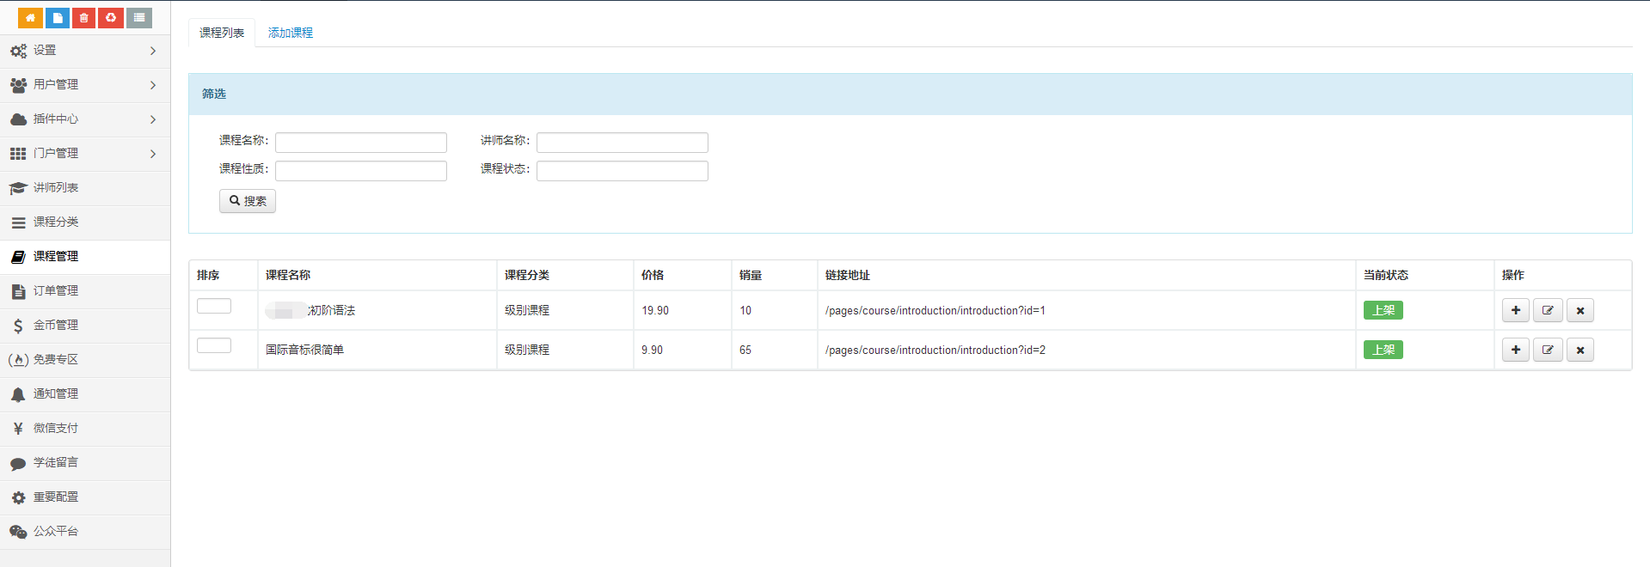This screenshot has height=567, width=1650.
Task: Click the edit pencil icon for 初阶语法 row
Action: point(1548,310)
